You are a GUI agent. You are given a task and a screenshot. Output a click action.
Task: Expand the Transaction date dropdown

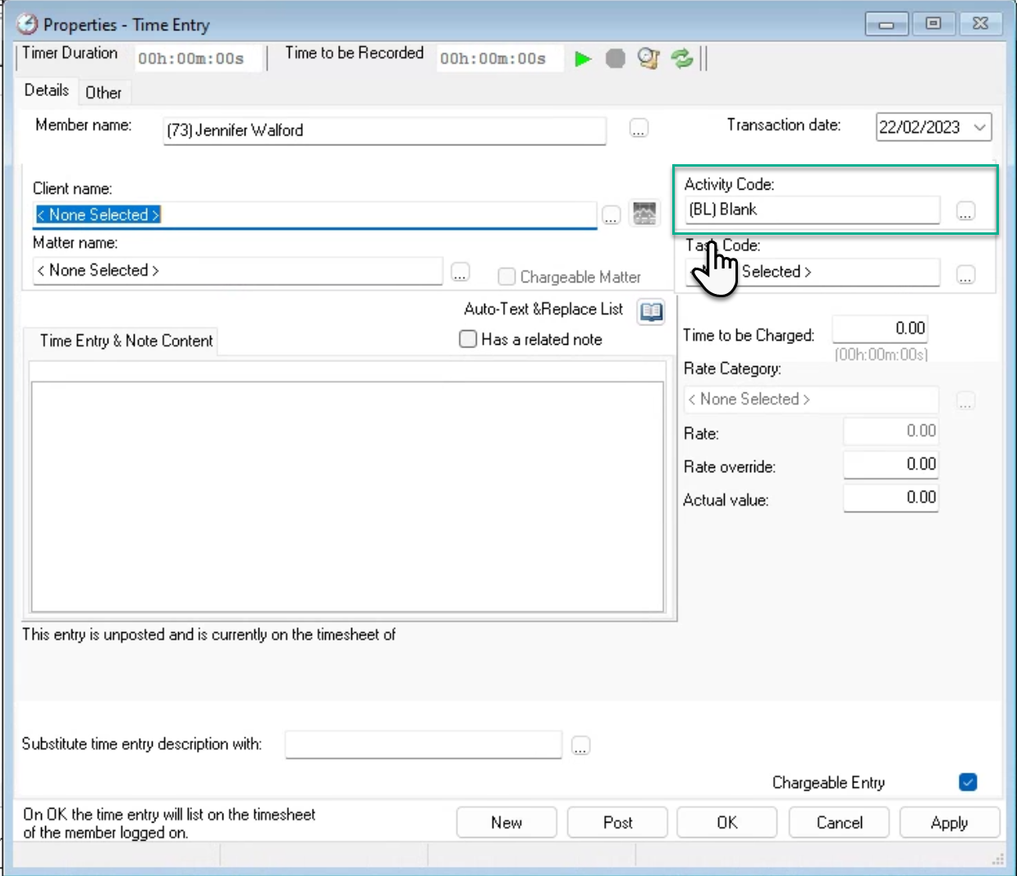(979, 127)
